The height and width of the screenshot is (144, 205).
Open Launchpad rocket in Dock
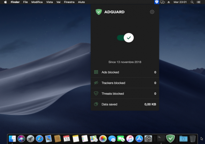click(30, 139)
